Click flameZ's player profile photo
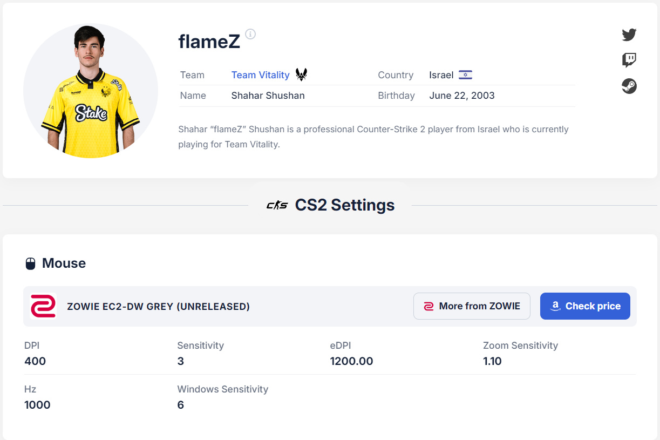The width and height of the screenshot is (660, 440). click(91, 91)
